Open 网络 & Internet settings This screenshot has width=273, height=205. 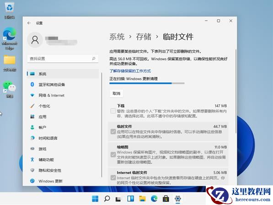click(63, 95)
